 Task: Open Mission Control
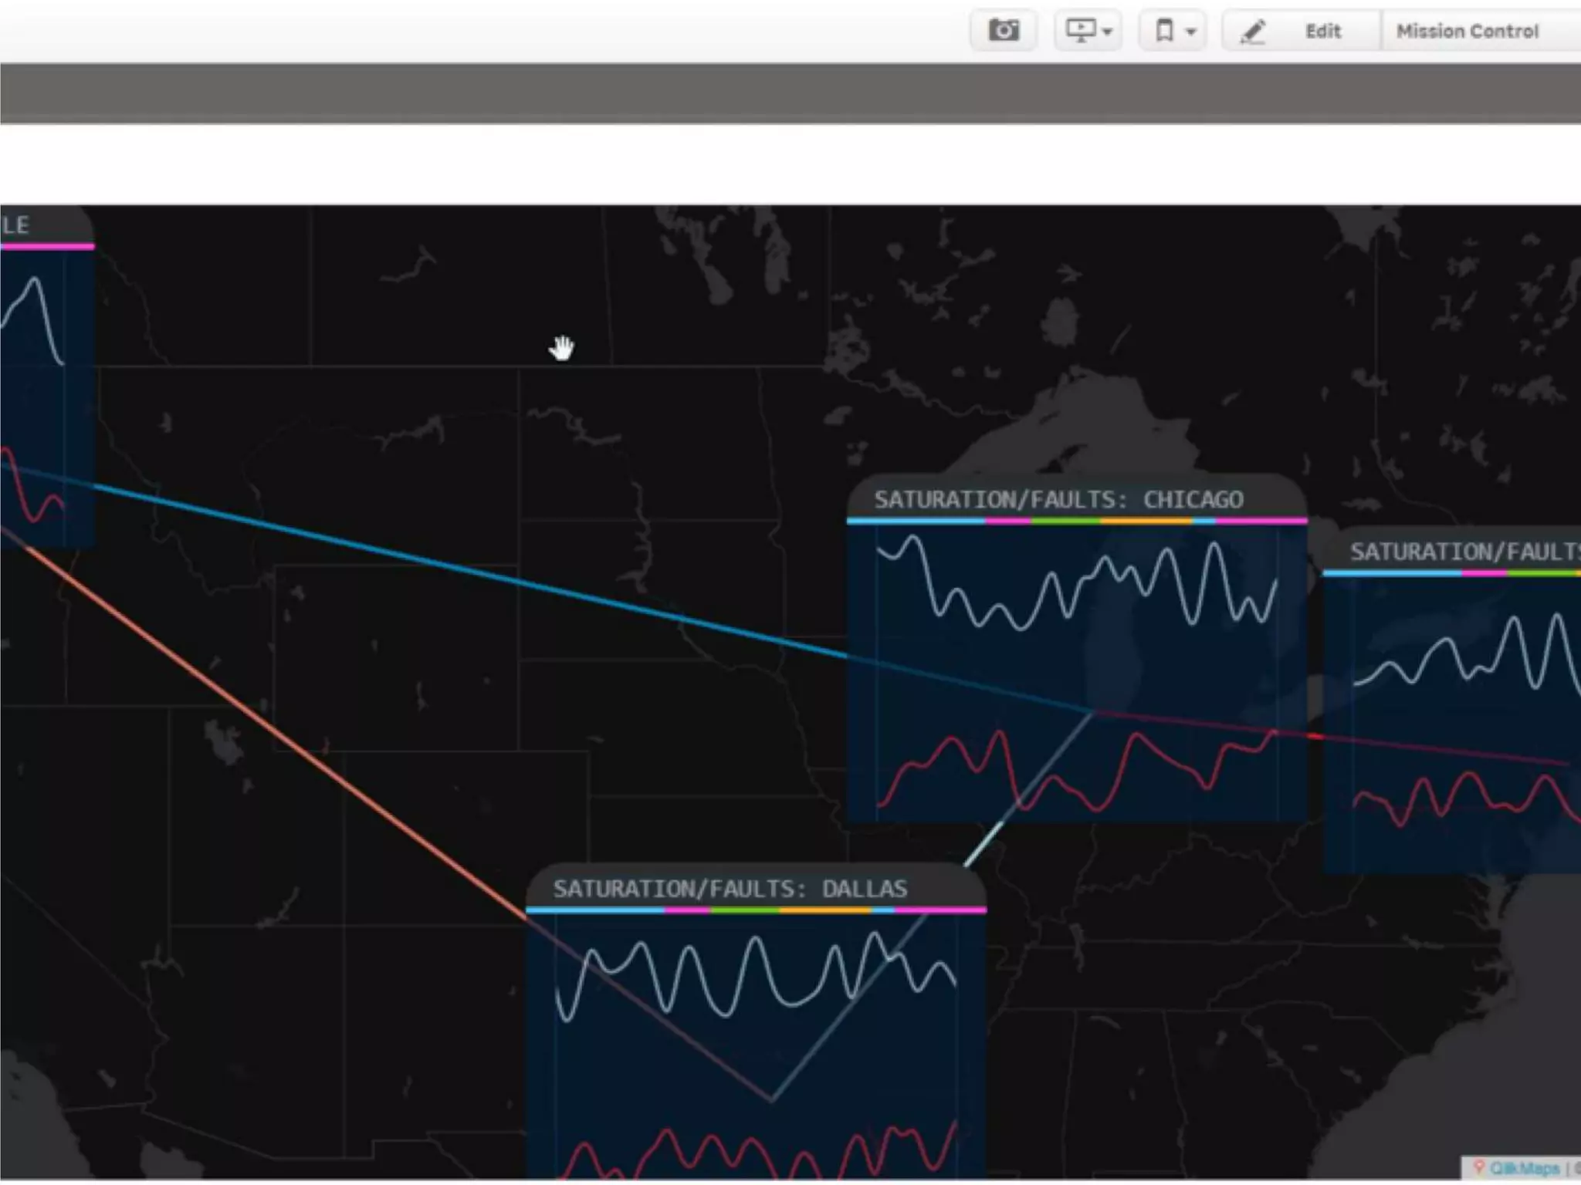(1468, 31)
